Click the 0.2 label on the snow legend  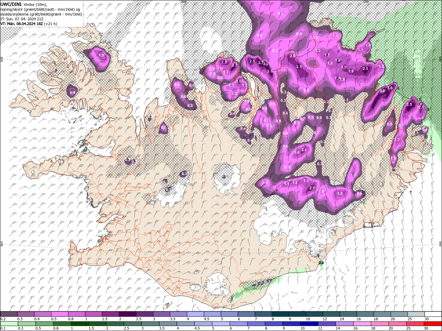[2, 319]
